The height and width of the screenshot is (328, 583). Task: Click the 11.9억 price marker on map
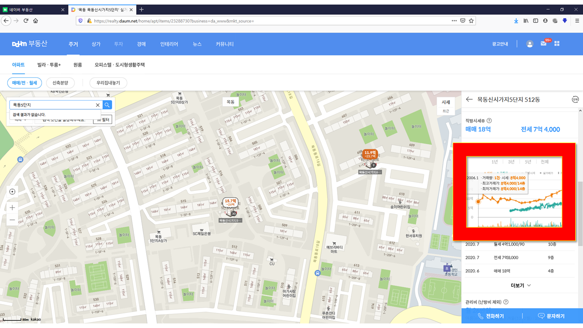coord(369,154)
